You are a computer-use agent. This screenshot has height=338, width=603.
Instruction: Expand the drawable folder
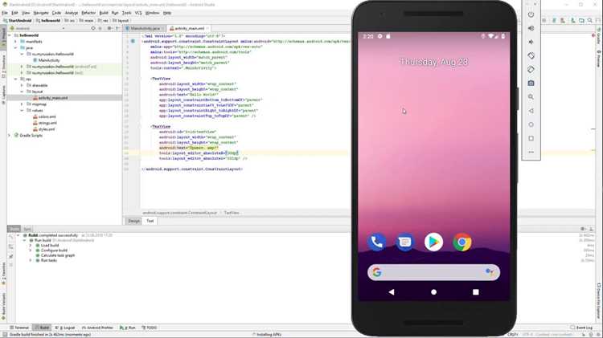22,85
